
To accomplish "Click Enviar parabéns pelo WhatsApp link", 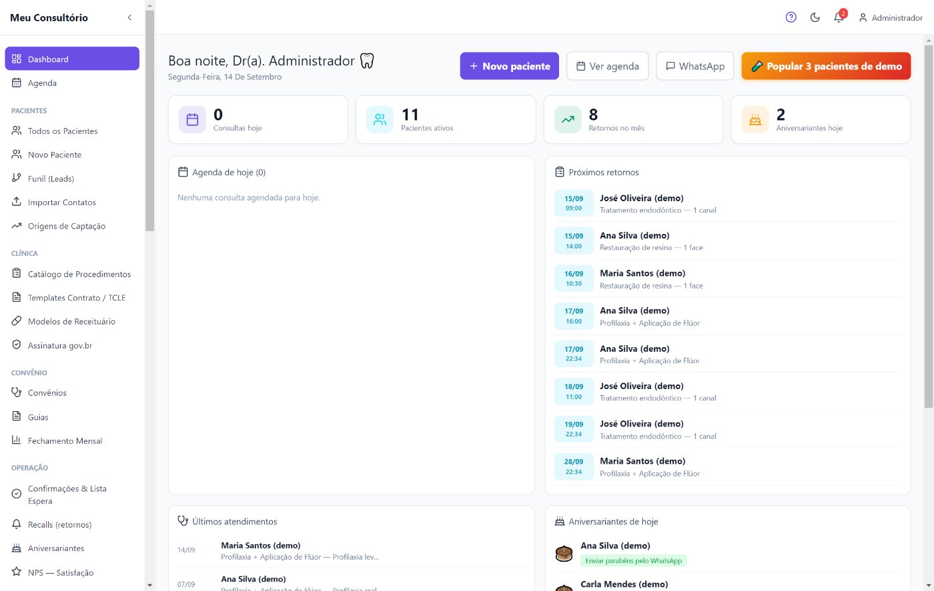I will 634,561.
